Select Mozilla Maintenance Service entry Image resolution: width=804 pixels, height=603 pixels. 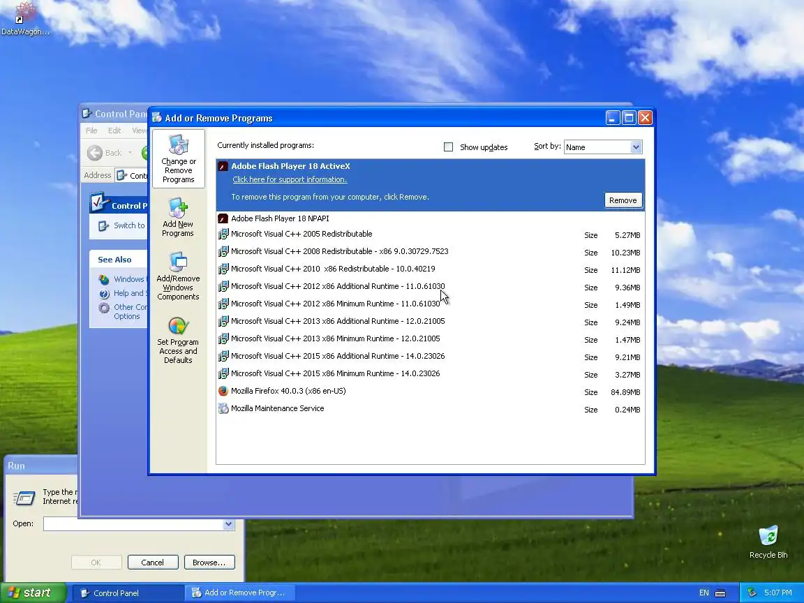[x=431, y=409]
